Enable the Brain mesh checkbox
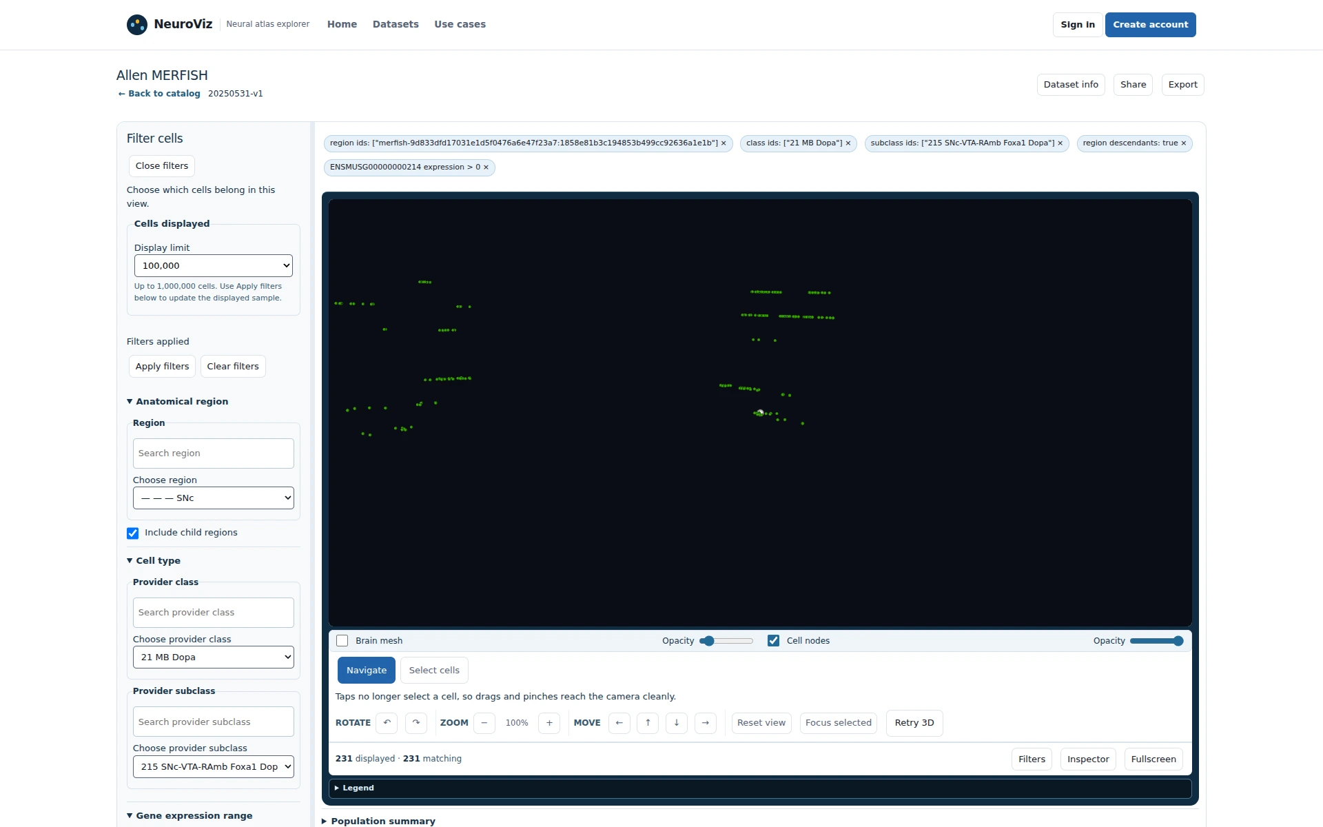Image resolution: width=1323 pixels, height=827 pixels. (342, 641)
